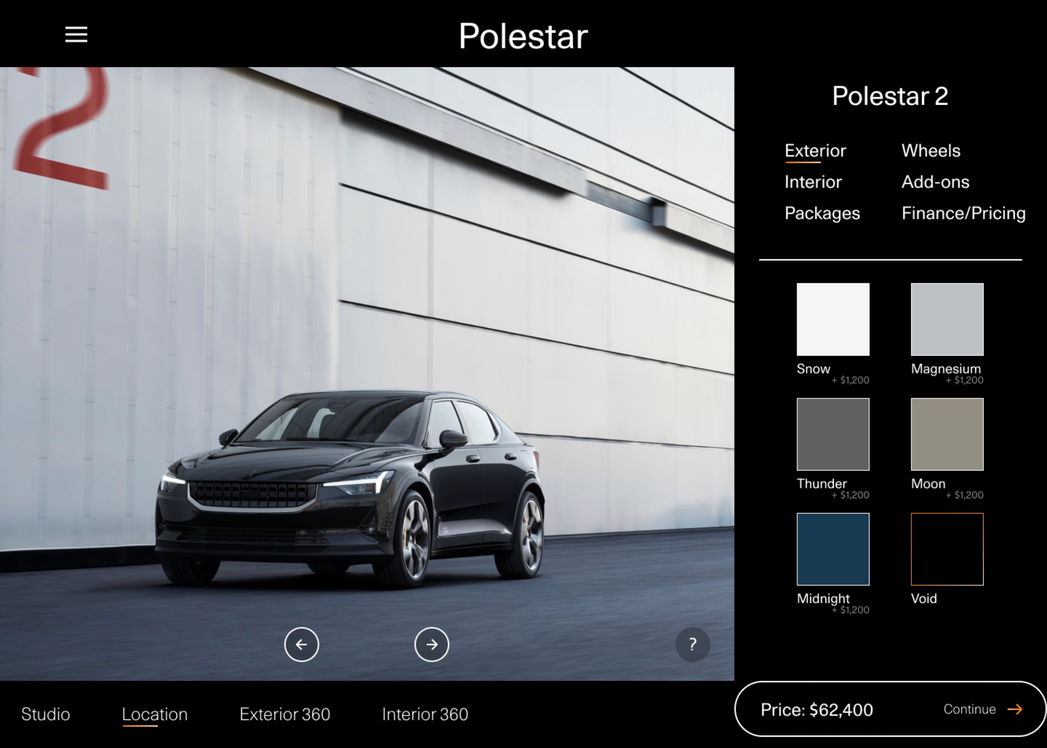
Task: Click the right navigation arrow icon
Action: click(430, 644)
